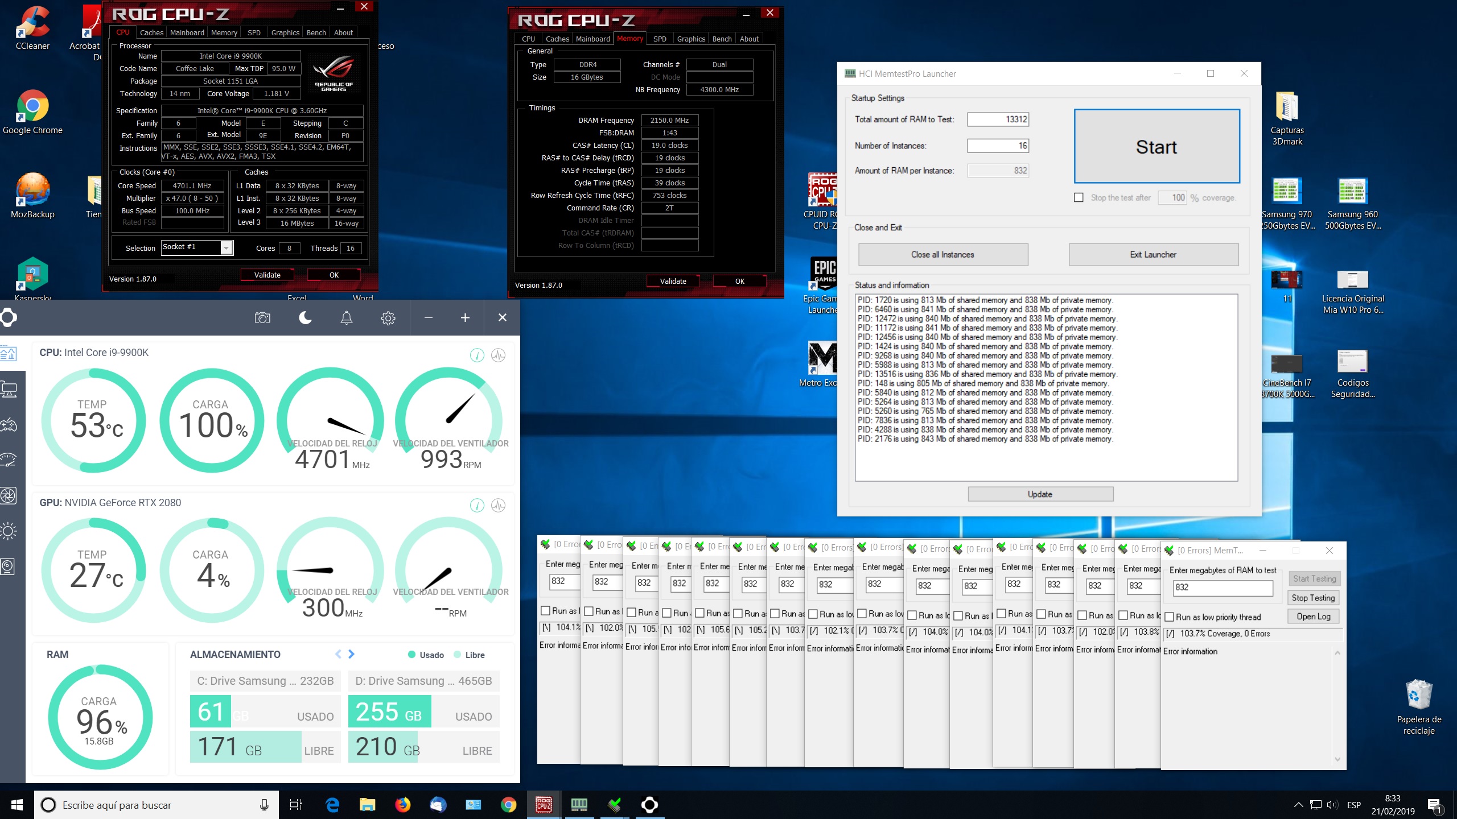1457x819 pixels.
Task: Open Graphics tab in right CPU-Z
Action: (x=691, y=39)
